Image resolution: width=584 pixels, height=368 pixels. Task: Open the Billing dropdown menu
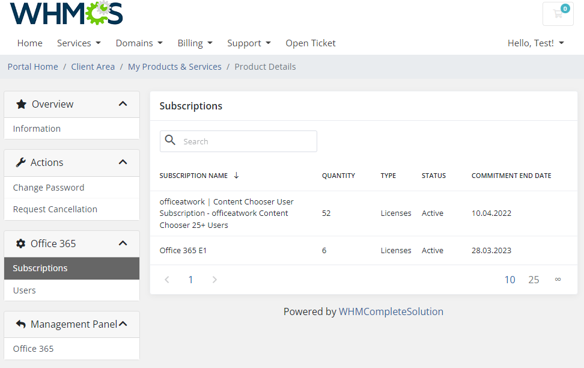point(195,43)
